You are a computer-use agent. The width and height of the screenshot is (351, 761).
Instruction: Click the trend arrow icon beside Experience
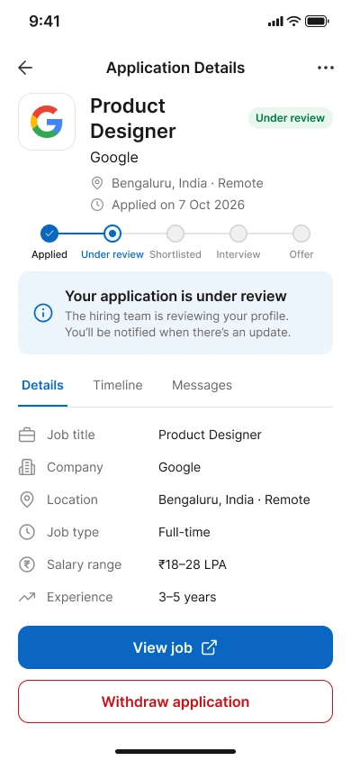pos(27,598)
